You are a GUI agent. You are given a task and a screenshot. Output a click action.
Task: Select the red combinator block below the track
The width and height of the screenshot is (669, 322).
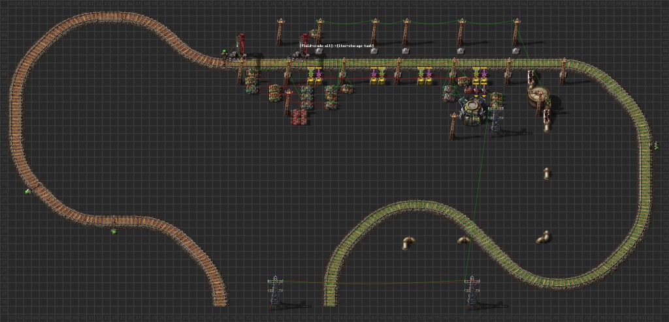(301, 117)
